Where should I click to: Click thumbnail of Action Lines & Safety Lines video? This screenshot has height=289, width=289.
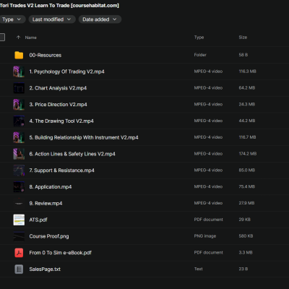(19, 154)
